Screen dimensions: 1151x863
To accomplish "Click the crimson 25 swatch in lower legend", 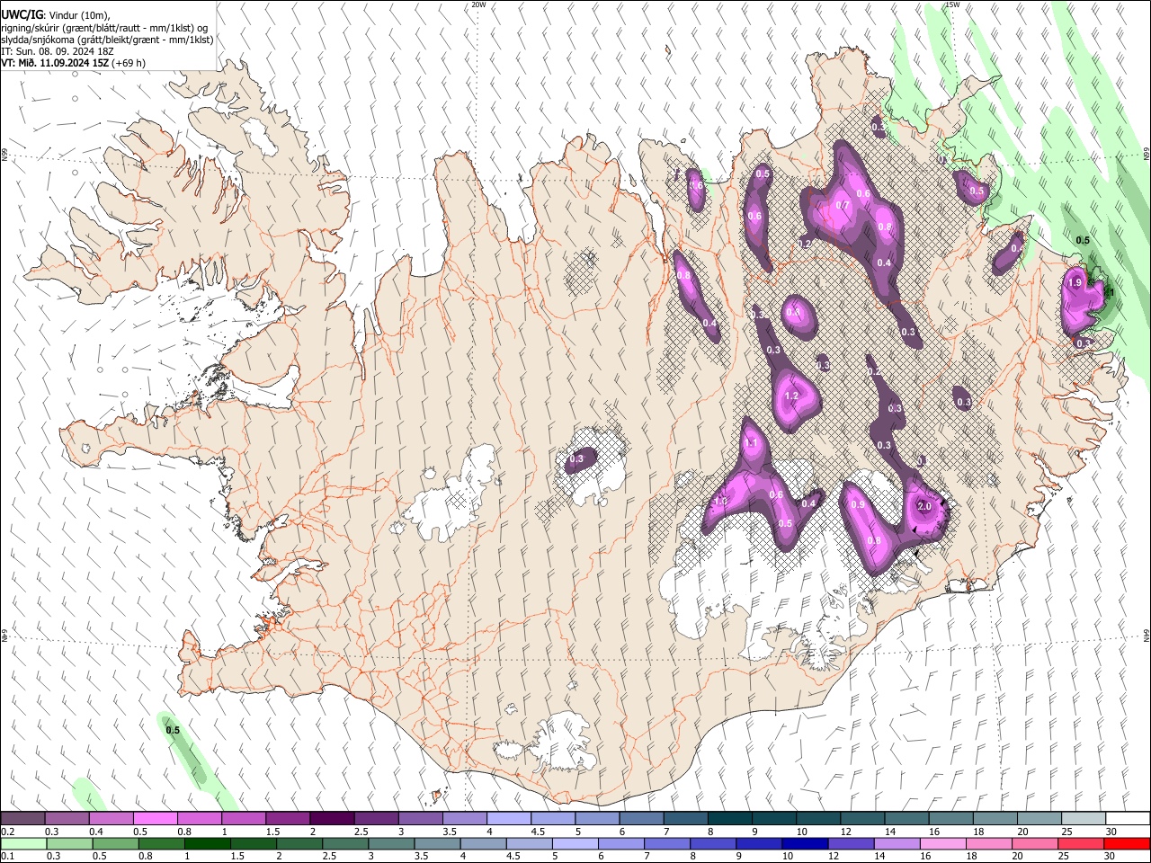I will (x=1081, y=844).
